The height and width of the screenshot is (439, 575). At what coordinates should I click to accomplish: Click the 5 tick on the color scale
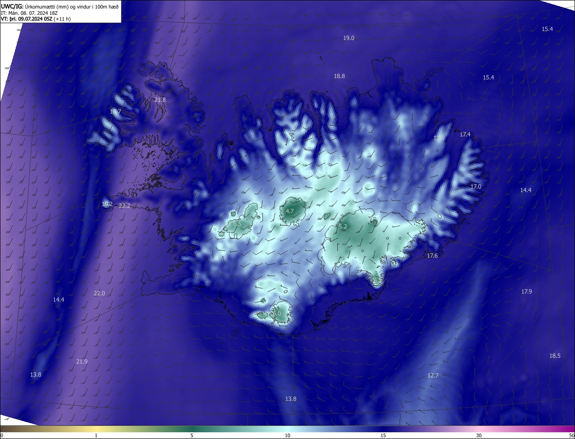192,435
